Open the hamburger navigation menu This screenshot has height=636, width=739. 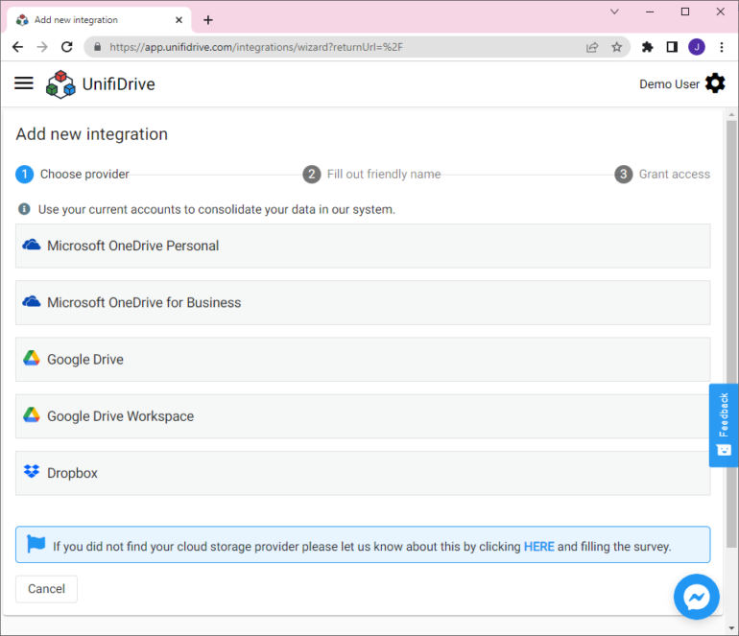pos(24,83)
